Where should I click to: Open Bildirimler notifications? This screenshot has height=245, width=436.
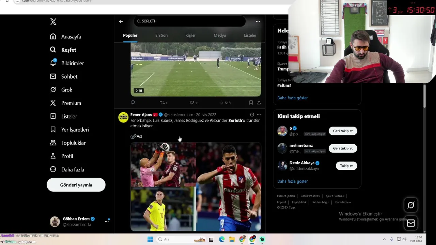click(67, 63)
